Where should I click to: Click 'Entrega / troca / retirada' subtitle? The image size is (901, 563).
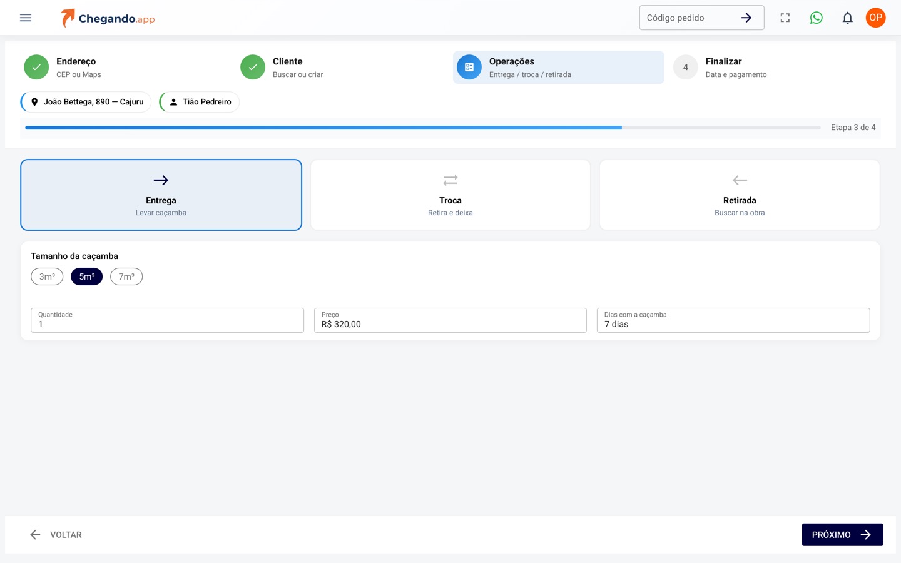pyautogui.click(x=530, y=74)
